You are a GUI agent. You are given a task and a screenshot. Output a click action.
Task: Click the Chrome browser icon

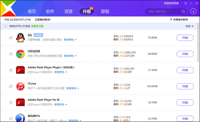click(x=20, y=54)
